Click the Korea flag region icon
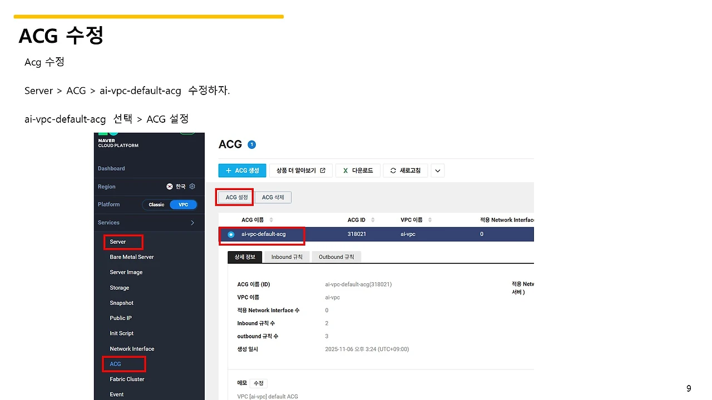The width and height of the screenshot is (712, 400). 170,187
